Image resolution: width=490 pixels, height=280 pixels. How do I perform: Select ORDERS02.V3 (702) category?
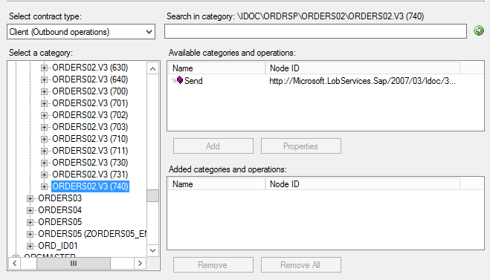coord(90,115)
